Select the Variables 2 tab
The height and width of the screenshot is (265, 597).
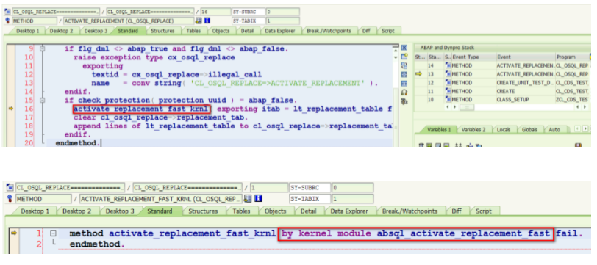tap(473, 130)
